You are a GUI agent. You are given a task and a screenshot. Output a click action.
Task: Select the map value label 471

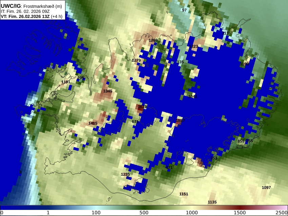[x=169, y=168]
